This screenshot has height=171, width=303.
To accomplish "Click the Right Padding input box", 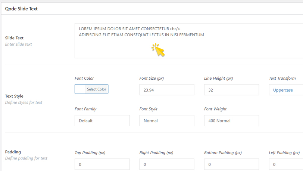I will 166,164.
